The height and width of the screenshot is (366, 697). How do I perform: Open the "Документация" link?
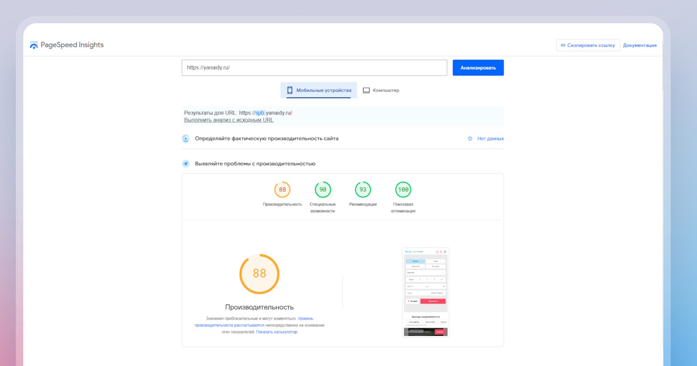[640, 45]
